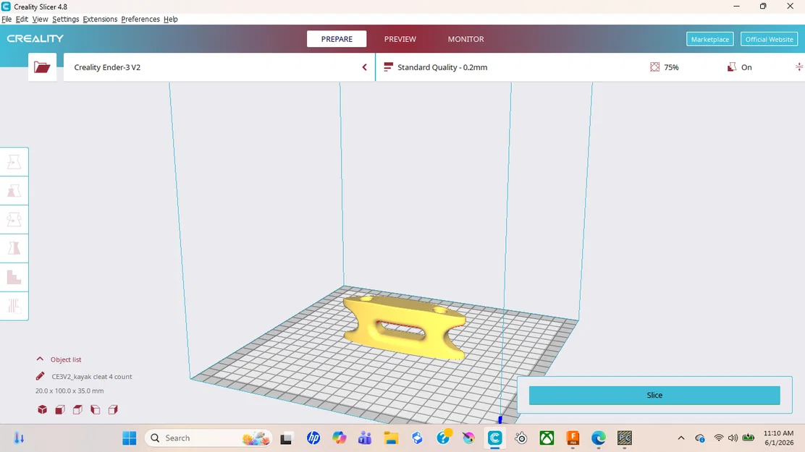Screen dimensions: 805x452
Task: Click the taskbar Search box
Action: [x=208, y=438]
